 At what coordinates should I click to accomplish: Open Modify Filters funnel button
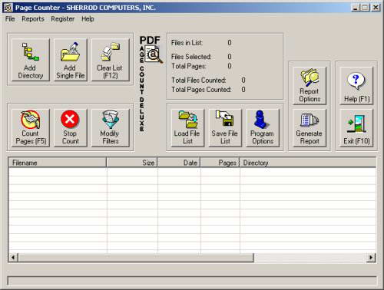coord(111,127)
